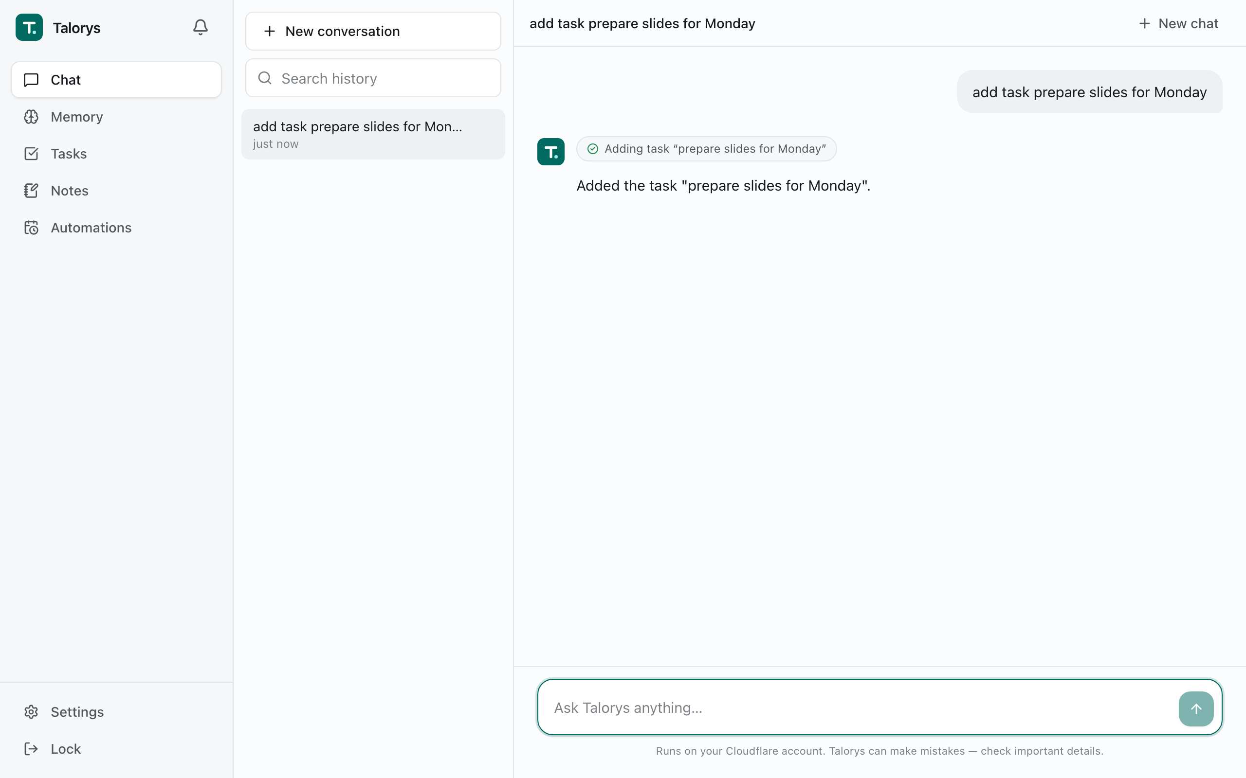Click the Notes notebook icon
This screenshot has height=778, width=1246.
[32, 191]
